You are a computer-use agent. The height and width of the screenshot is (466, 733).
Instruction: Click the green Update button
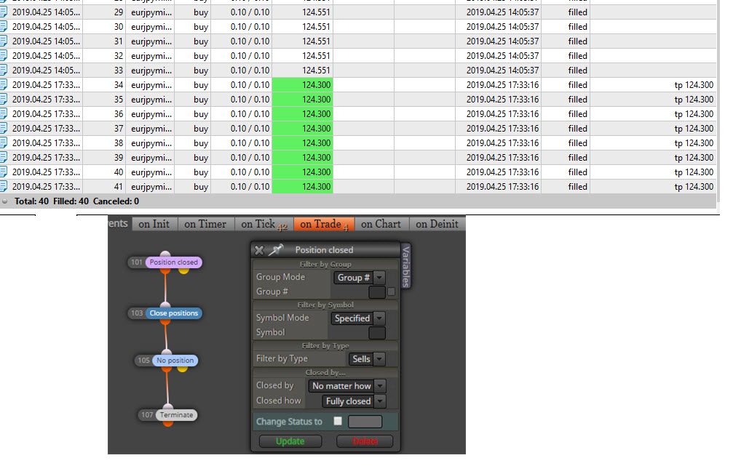[x=290, y=441]
